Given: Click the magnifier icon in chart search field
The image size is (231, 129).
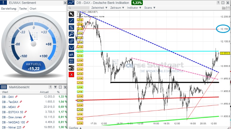Looking at the screenshot, I should (70, 8).
